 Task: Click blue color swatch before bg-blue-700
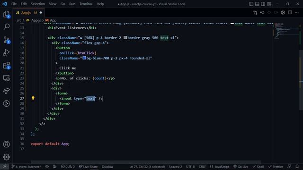[x=84, y=58]
